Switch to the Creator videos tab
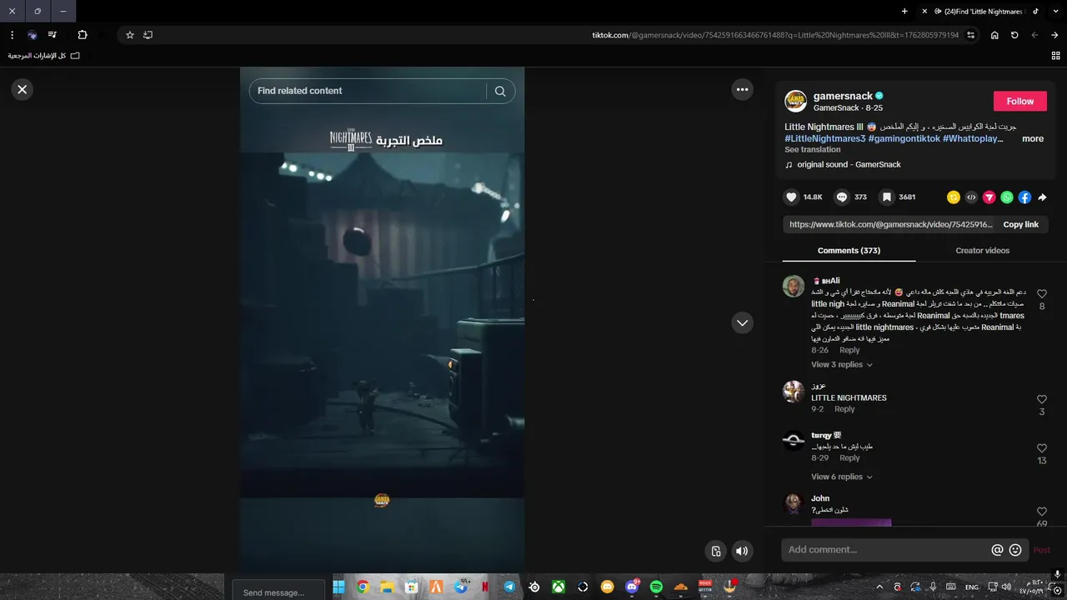 tap(982, 251)
